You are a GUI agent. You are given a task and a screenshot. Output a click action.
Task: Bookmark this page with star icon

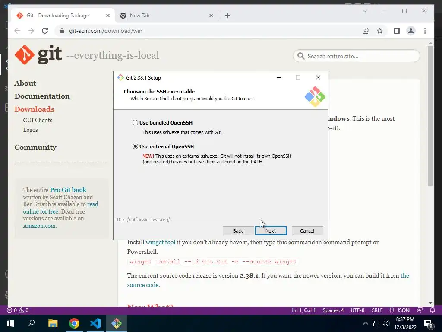click(380, 31)
